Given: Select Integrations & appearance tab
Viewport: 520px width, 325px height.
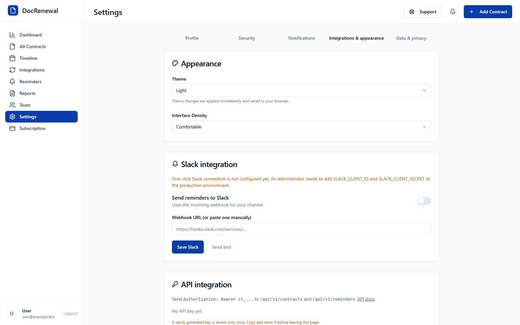Looking at the screenshot, I should click(x=357, y=38).
